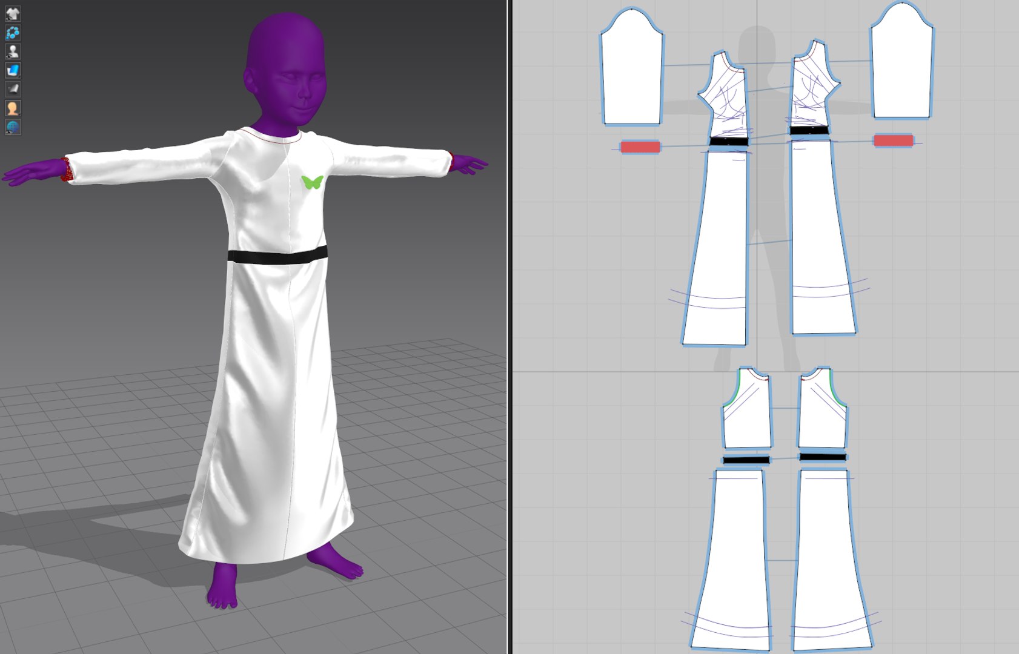Toggle the Show Garment t-shirt icon
Image resolution: width=1019 pixels, height=654 pixels.
13,13
